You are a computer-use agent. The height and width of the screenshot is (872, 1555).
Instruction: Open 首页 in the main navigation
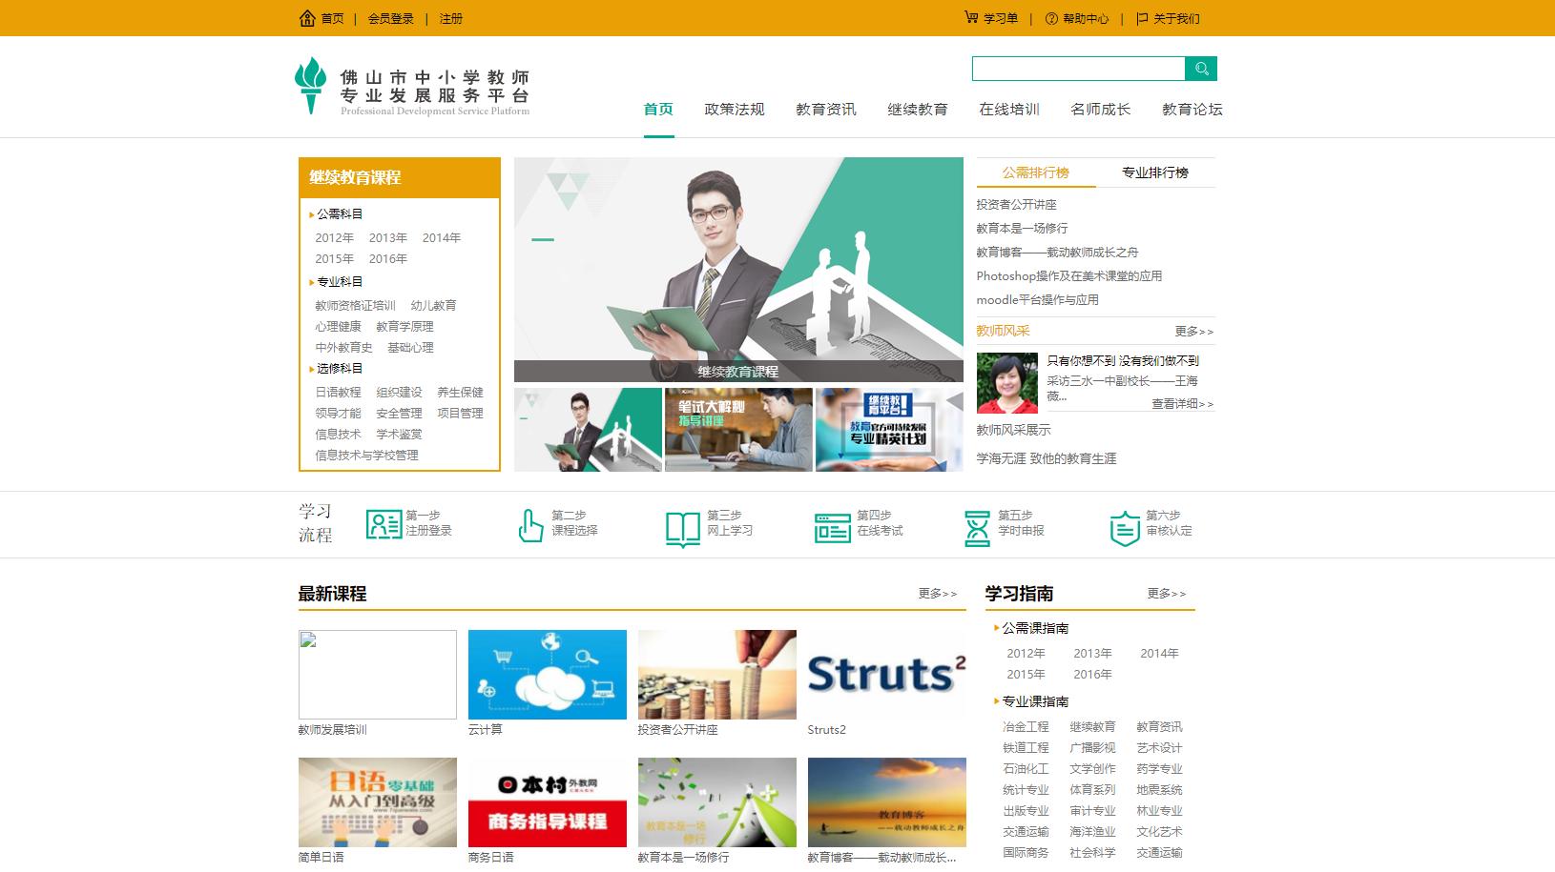(x=658, y=110)
